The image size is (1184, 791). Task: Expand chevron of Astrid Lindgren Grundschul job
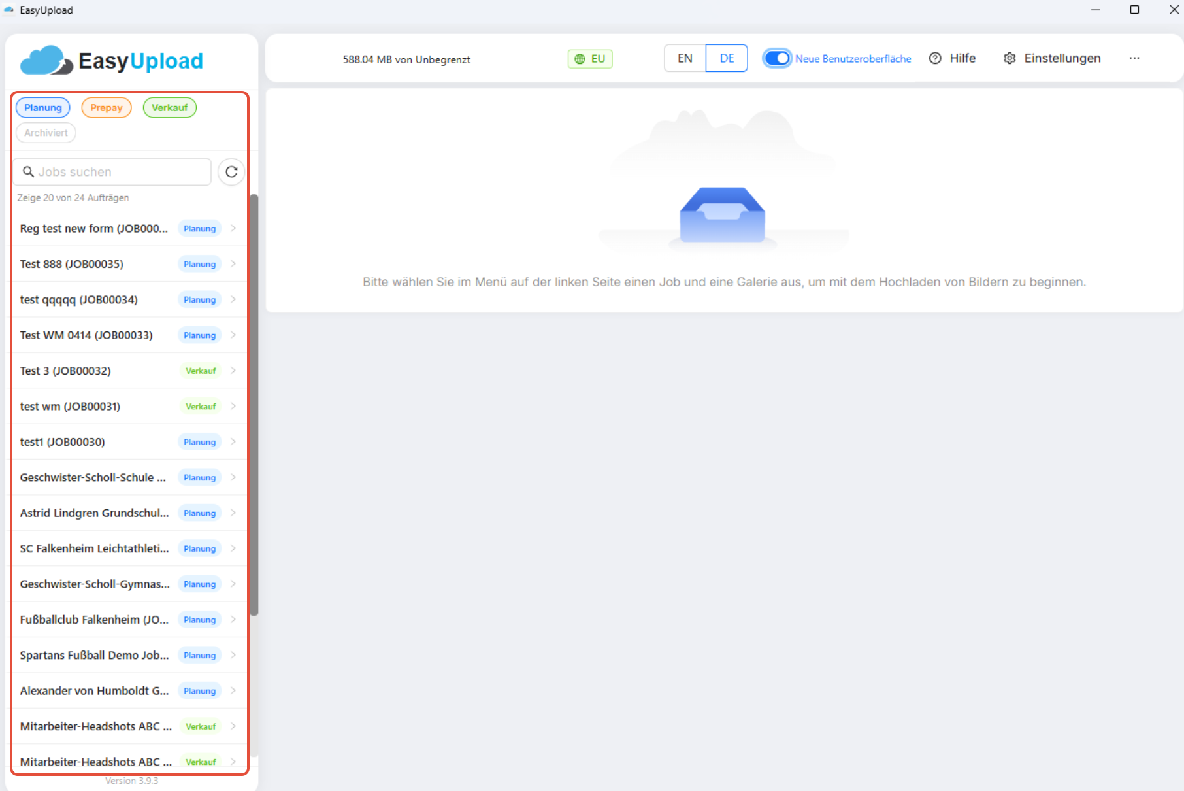tap(233, 513)
